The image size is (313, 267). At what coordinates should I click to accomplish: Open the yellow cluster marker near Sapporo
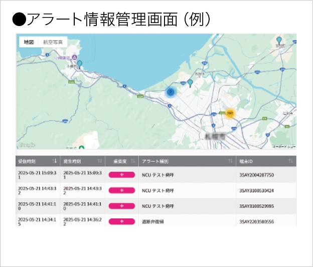[230, 114]
